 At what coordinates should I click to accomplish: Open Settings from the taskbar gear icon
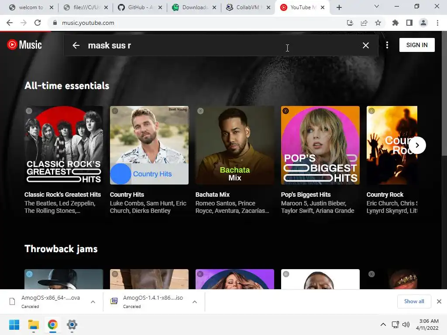[x=72, y=325]
